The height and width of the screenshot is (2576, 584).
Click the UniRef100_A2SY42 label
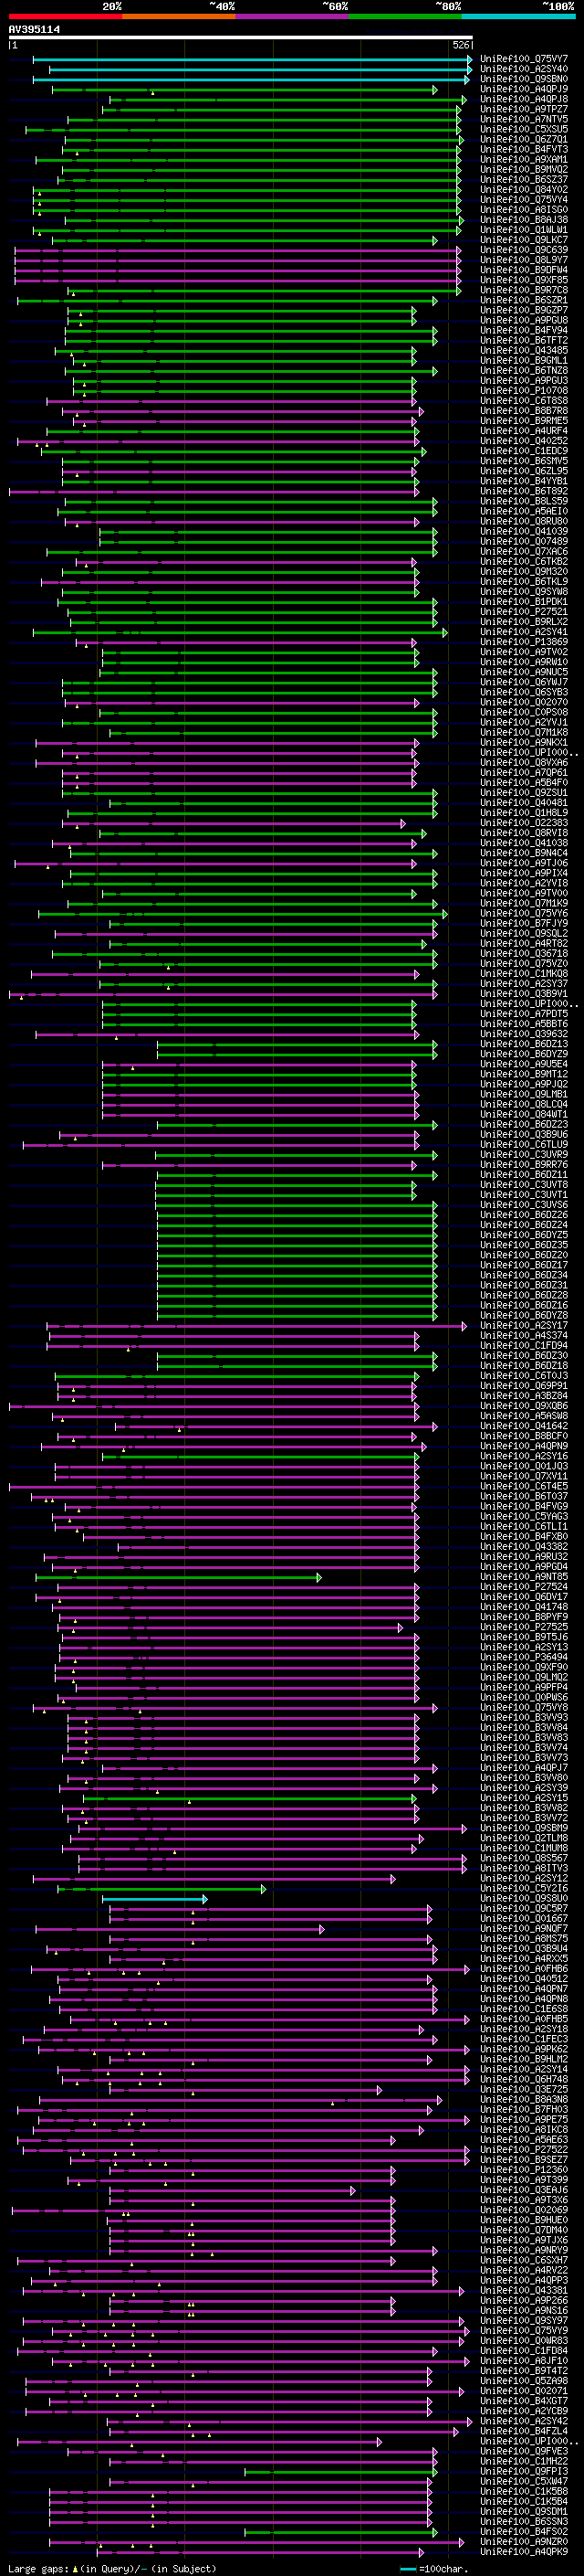click(x=524, y=2422)
